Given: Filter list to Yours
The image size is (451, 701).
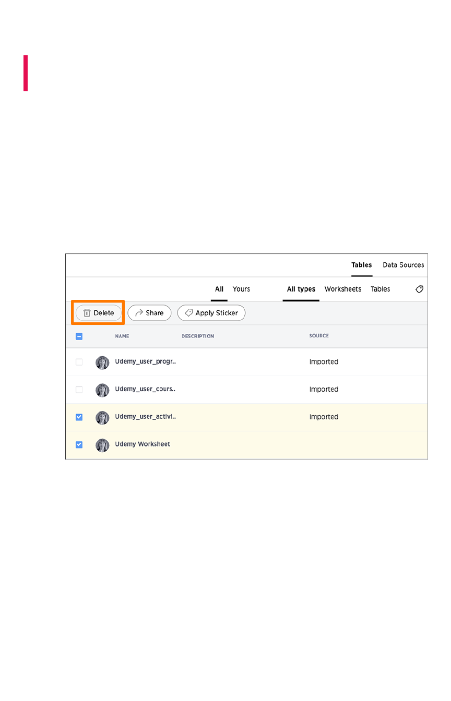Looking at the screenshot, I should (241, 289).
